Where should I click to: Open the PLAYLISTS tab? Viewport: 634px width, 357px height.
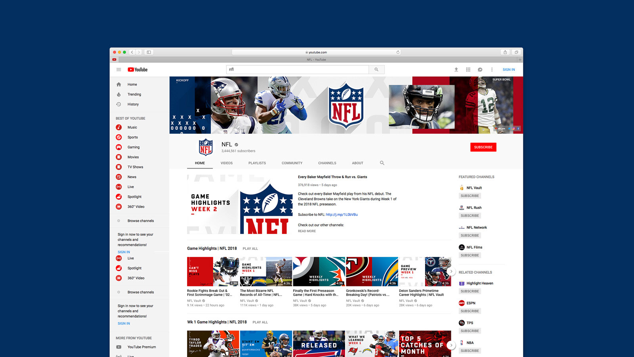pyautogui.click(x=257, y=163)
